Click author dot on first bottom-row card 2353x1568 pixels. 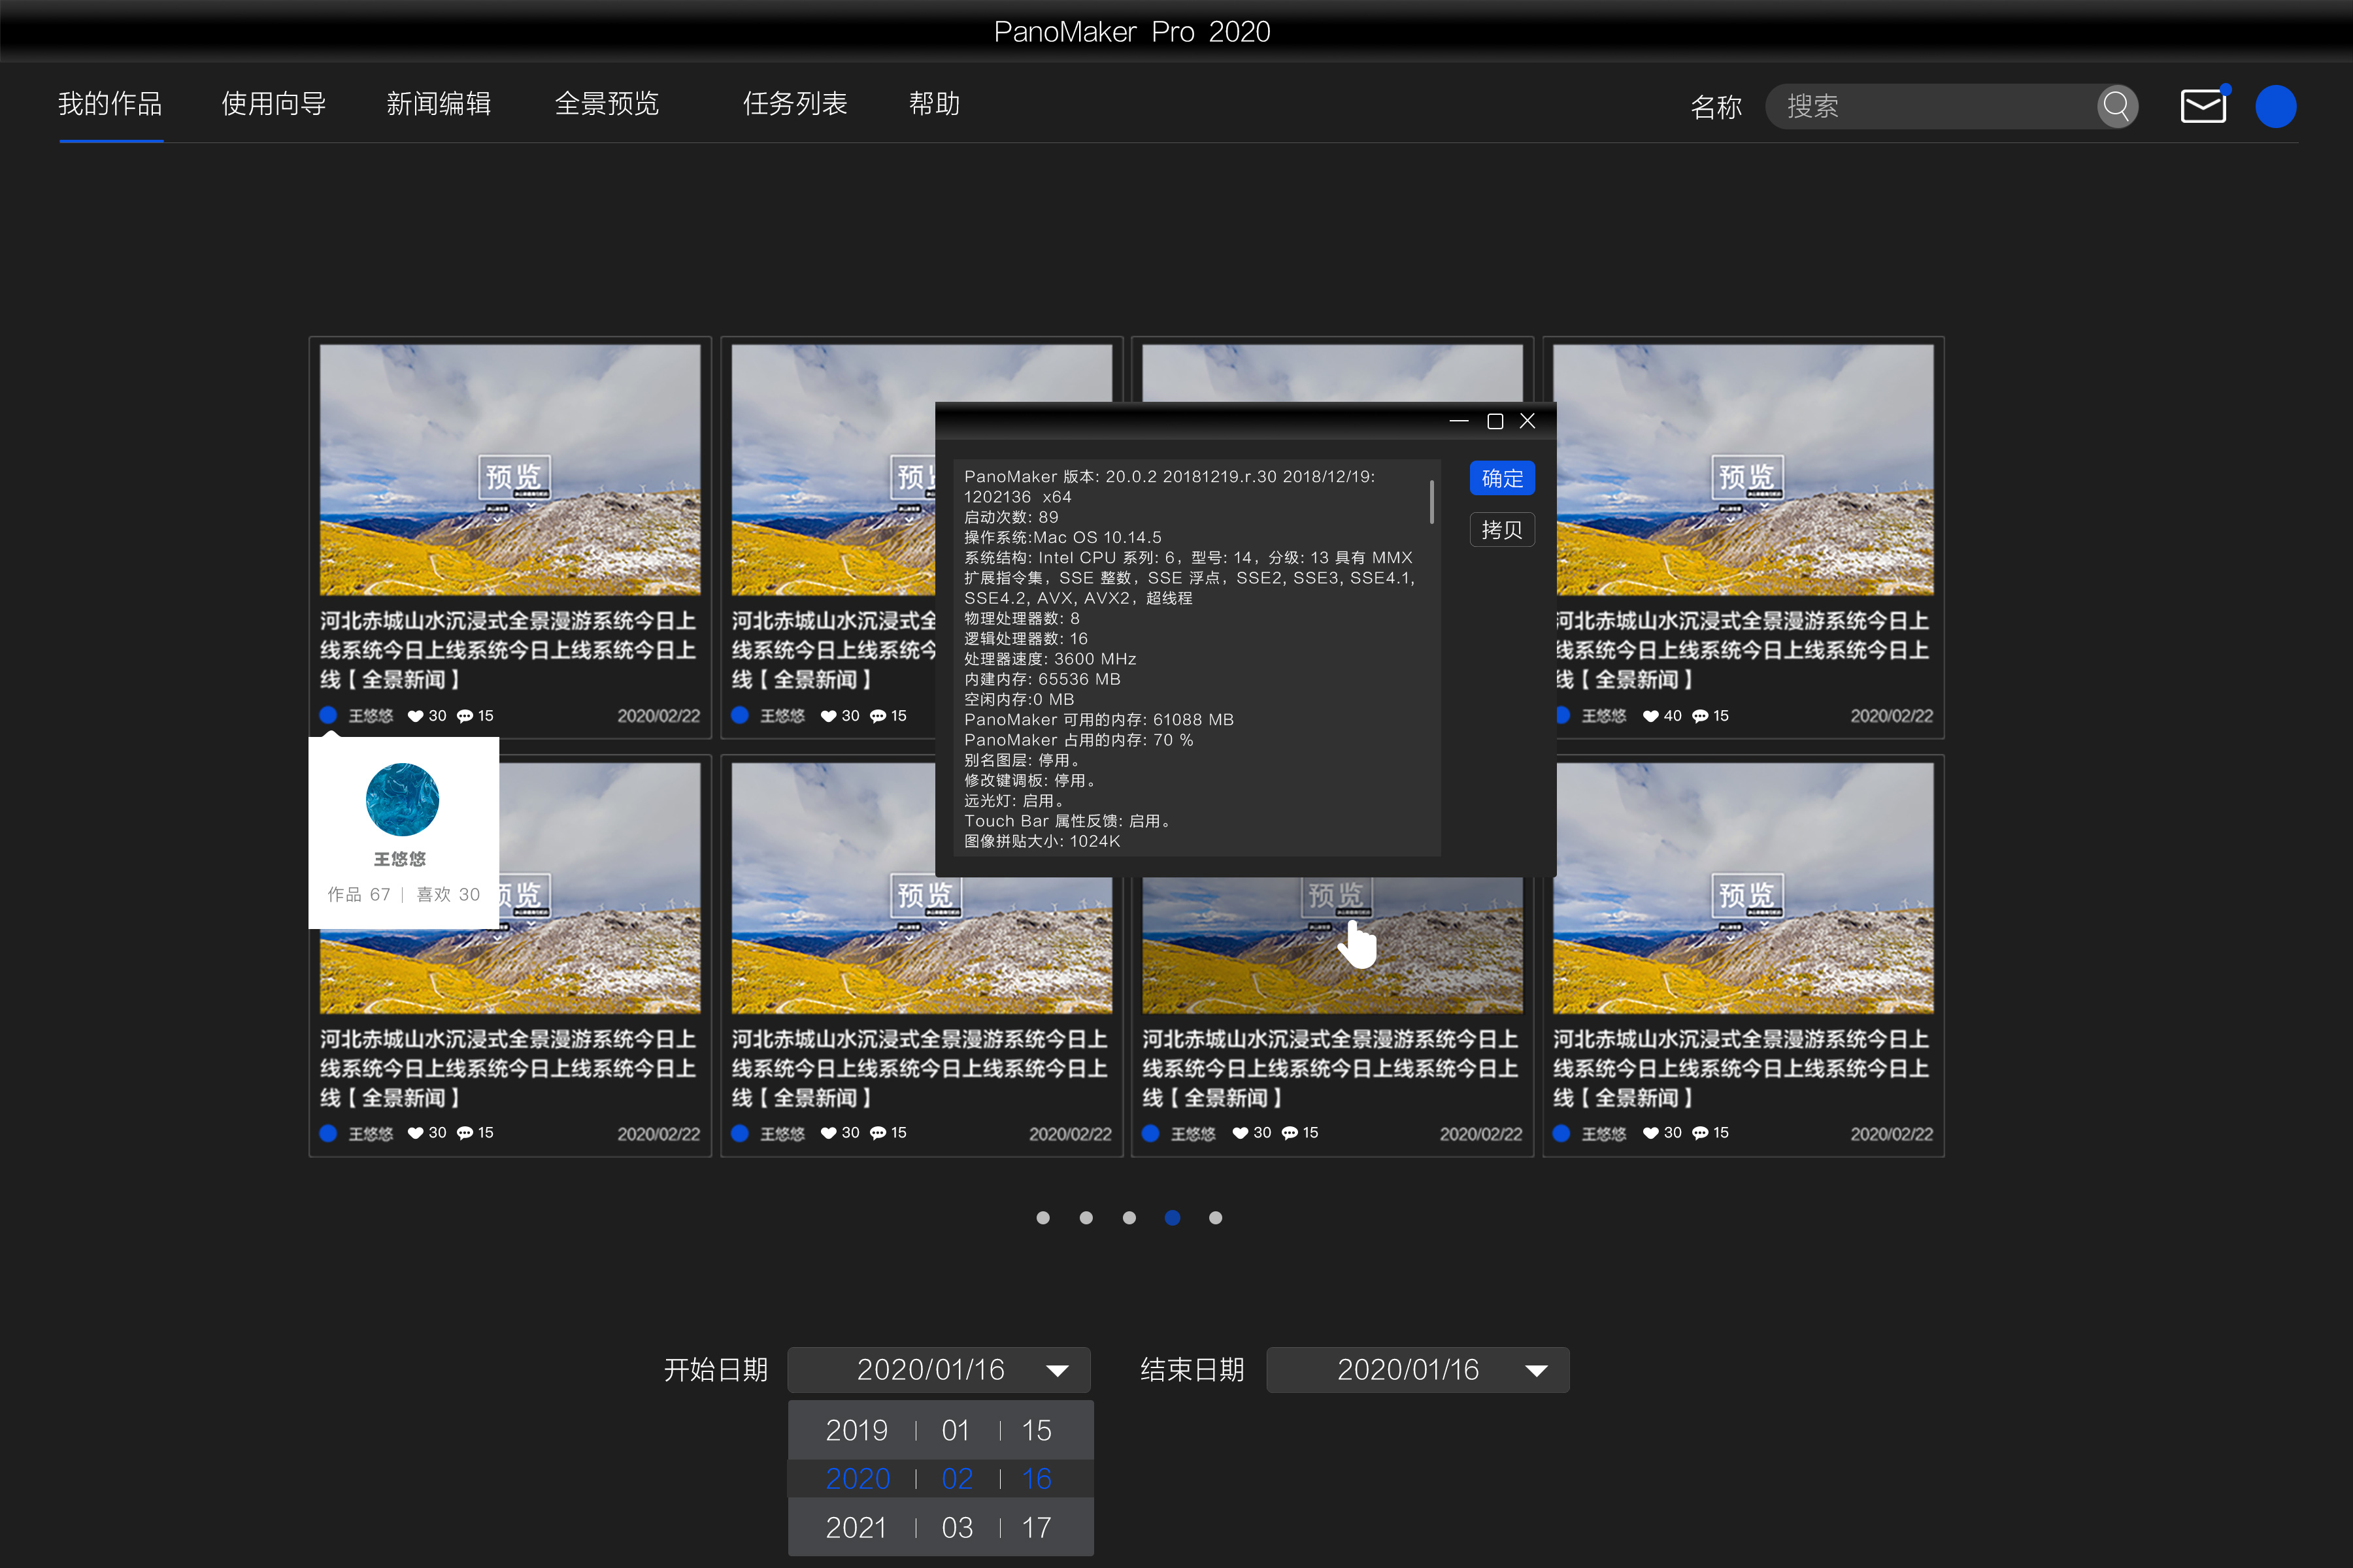328,1133
